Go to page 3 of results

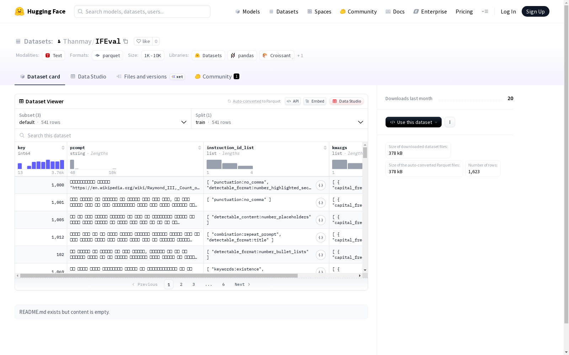pyautogui.click(x=193, y=284)
